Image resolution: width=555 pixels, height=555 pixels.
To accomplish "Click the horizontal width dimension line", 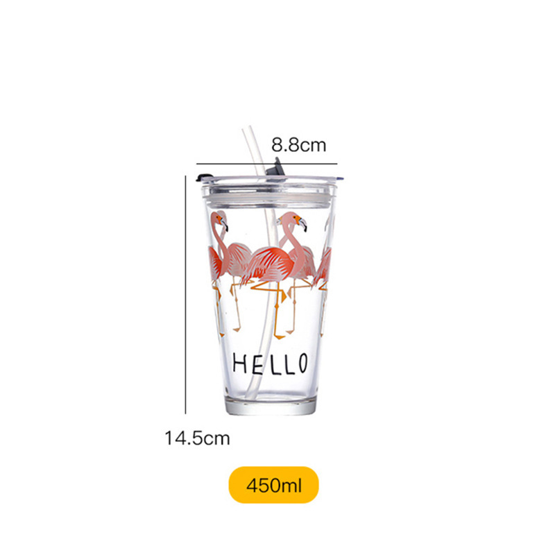I will tap(267, 164).
